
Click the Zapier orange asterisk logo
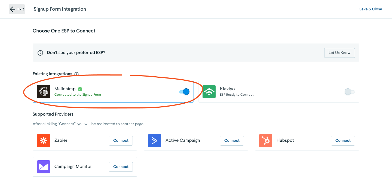pyautogui.click(x=44, y=141)
